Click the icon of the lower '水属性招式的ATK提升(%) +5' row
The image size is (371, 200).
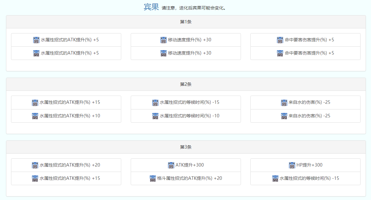coord(36,53)
